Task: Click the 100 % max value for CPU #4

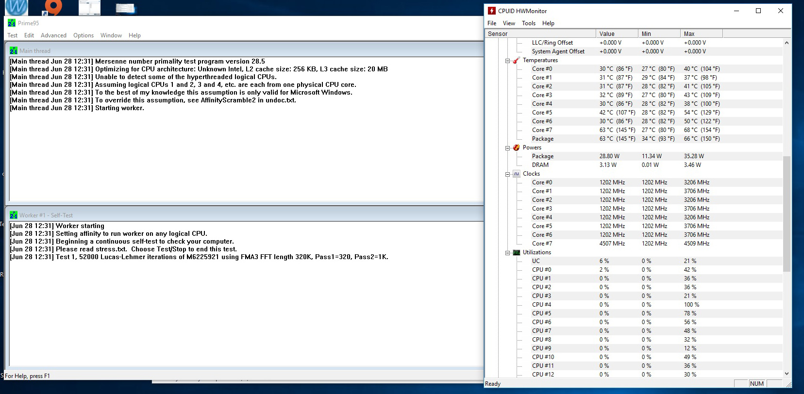Action: click(691, 305)
